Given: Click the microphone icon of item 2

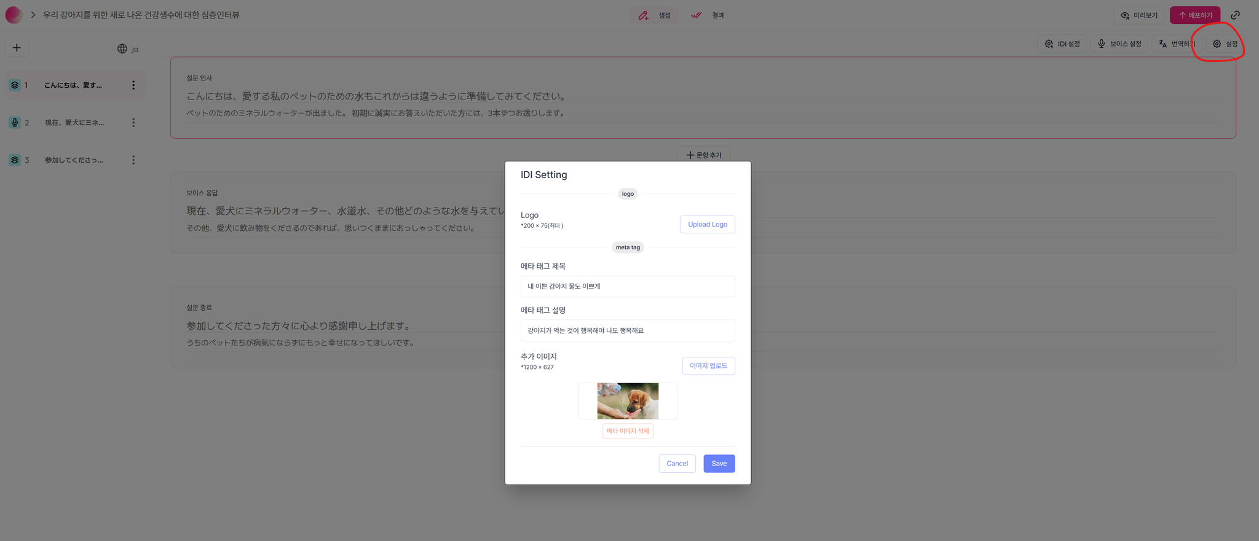Looking at the screenshot, I should coord(15,123).
